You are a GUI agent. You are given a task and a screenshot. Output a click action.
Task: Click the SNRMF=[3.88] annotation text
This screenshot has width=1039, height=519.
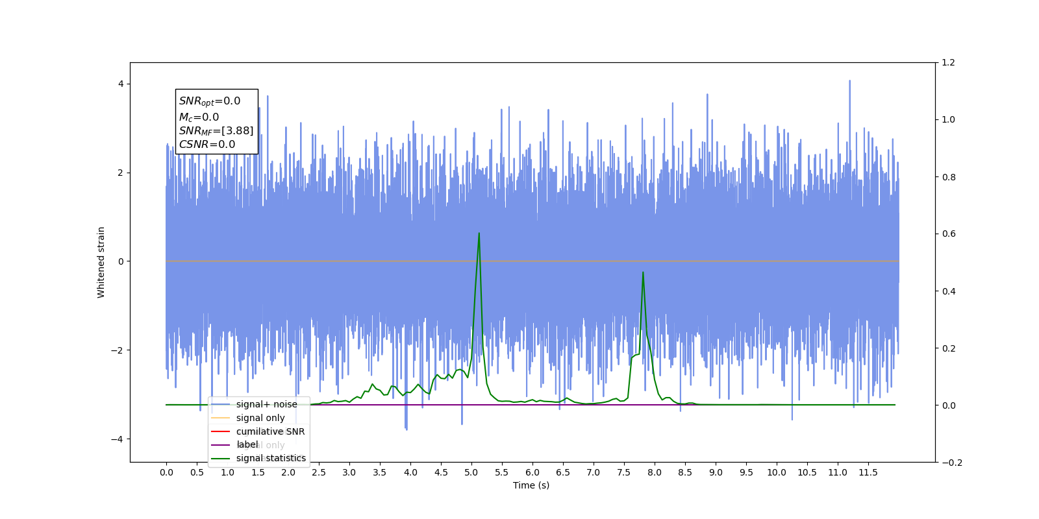(216, 131)
